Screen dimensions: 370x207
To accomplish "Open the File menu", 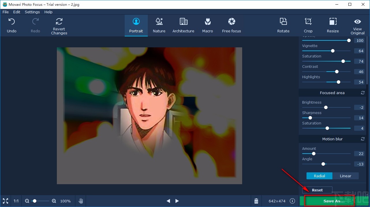I will pos(5,12).
